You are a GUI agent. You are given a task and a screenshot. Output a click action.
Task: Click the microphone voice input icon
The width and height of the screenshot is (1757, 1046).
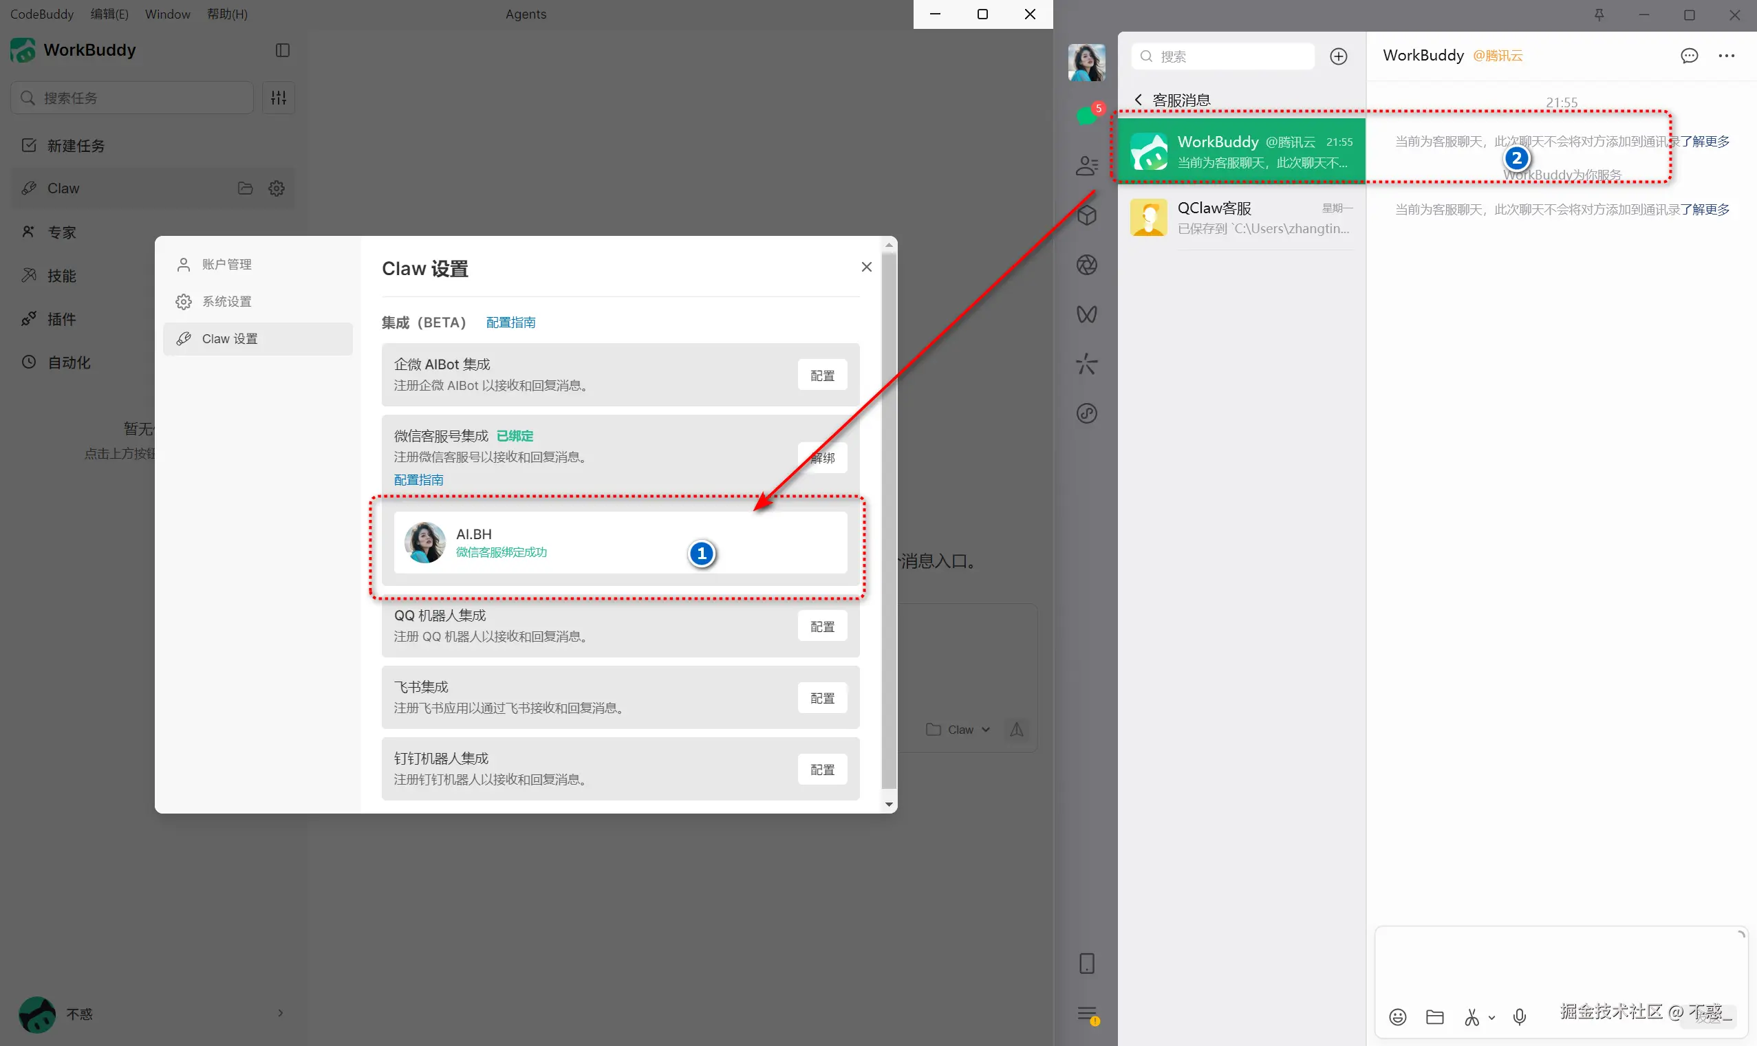click(1519, 1016)
